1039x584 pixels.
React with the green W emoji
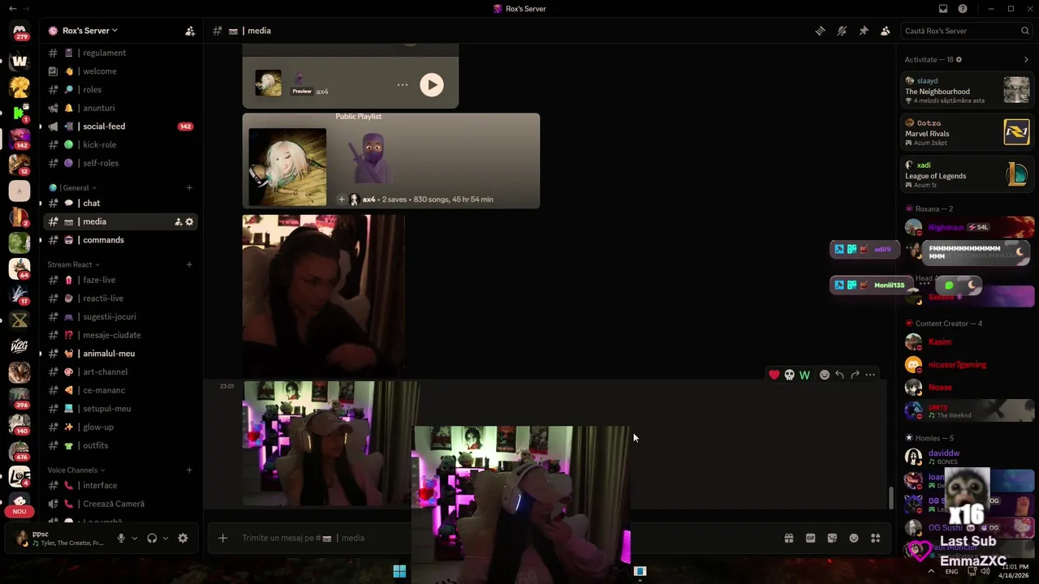tap(804, 375)
